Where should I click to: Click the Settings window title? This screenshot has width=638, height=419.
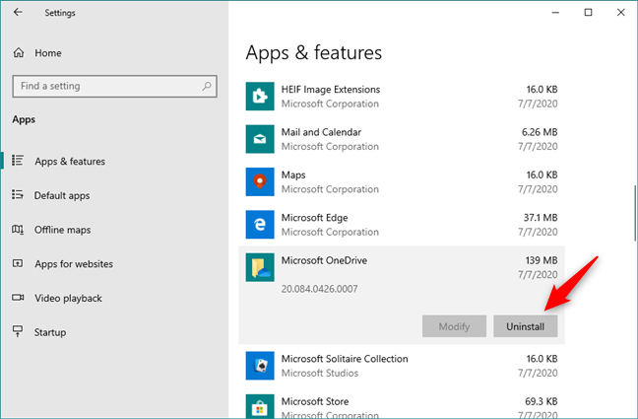60,13
